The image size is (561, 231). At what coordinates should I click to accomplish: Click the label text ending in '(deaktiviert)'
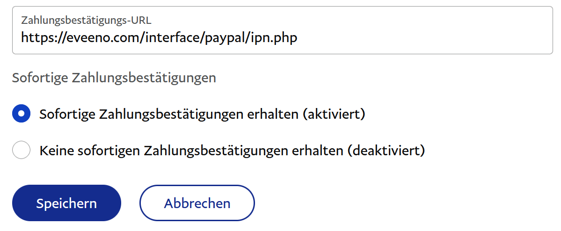pos(232,151)
